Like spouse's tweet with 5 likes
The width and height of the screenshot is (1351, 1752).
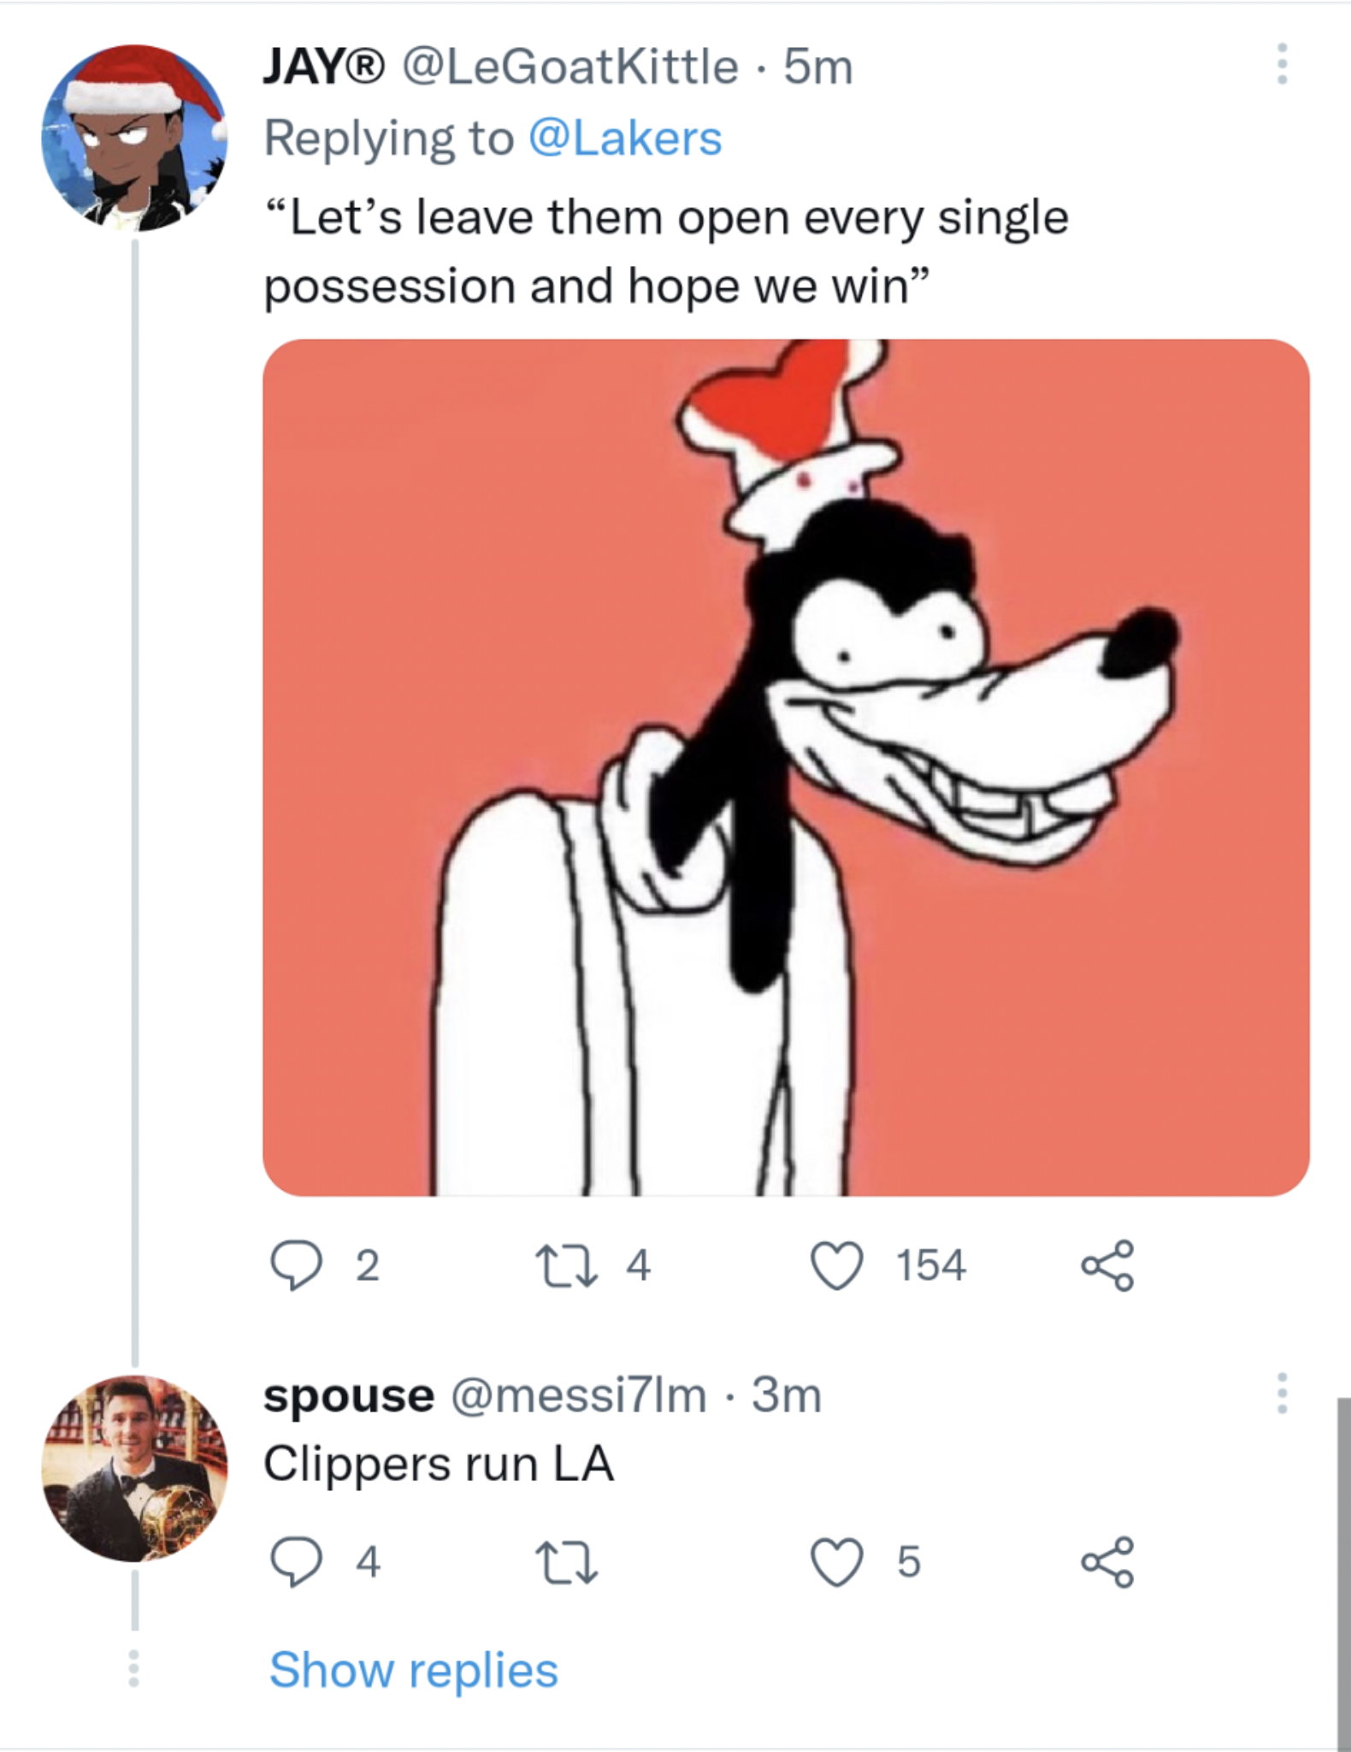(836, 1562)
